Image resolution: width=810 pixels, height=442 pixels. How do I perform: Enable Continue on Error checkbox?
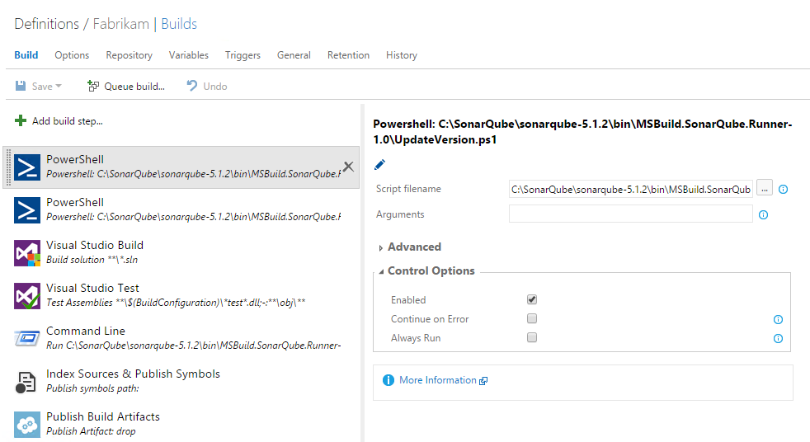tap(532, 319)
